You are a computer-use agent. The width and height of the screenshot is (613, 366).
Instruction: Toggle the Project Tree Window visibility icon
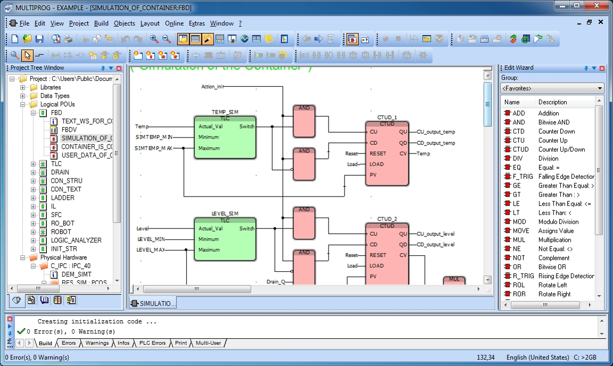point(184,40)
